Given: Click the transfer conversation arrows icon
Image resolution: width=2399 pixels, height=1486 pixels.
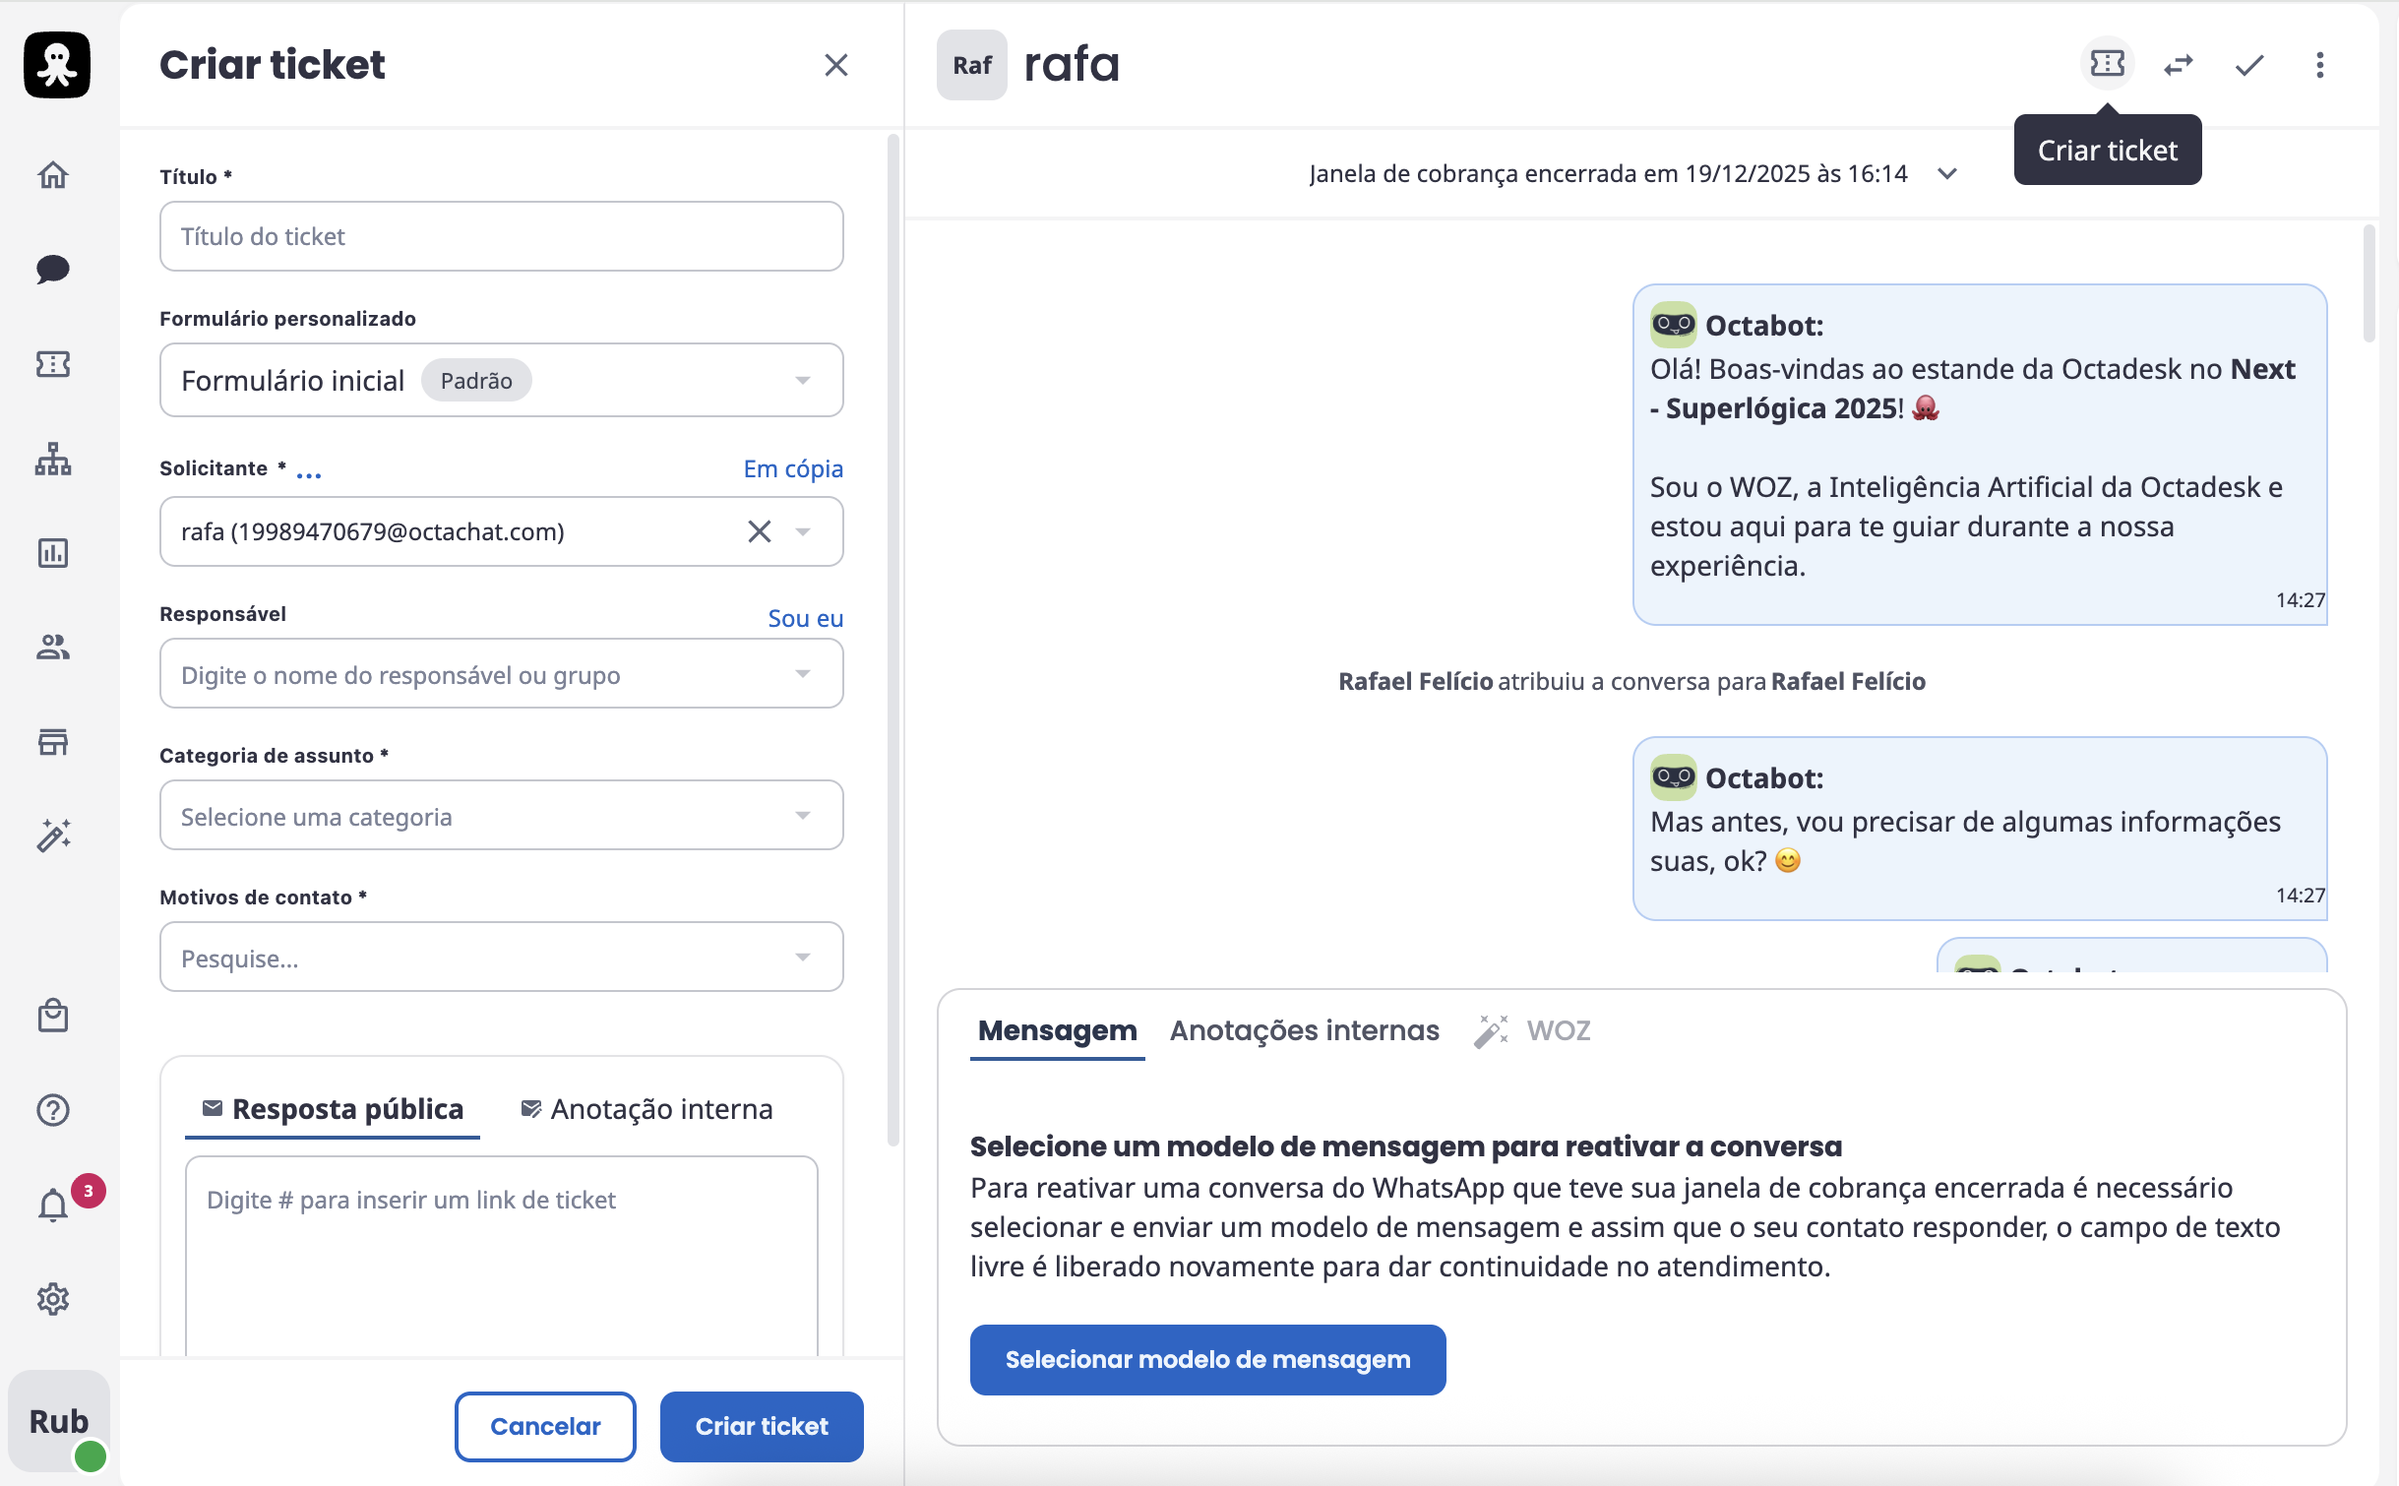Looking at the screenshot, I should (2179, 65).
